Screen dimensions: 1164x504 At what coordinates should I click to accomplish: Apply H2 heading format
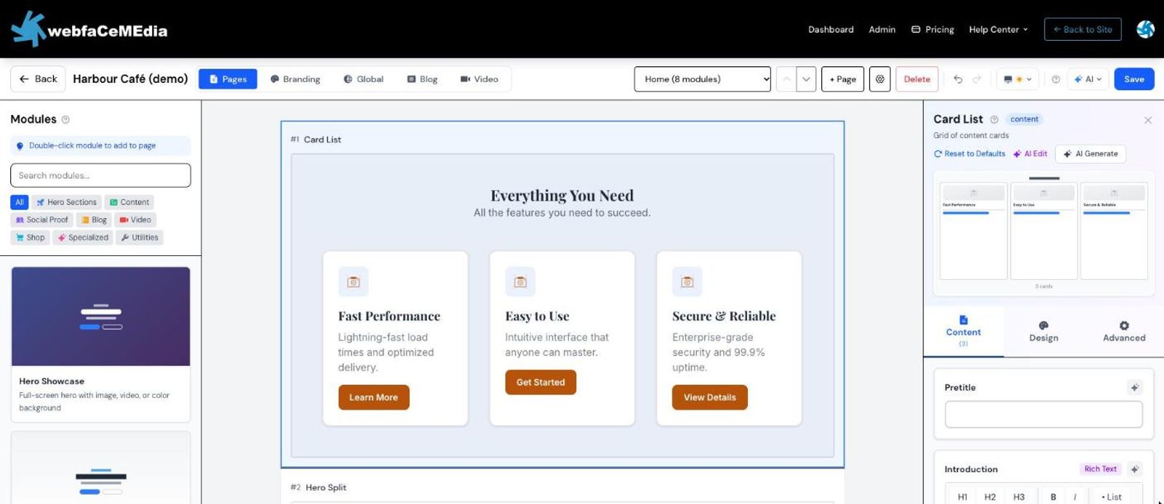(990, 497)
